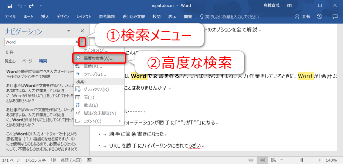Switch to the 開発 ribbon tab
The height and width of the screenshot is (164, 343).
pyautogui.click(x=188, y=17)
